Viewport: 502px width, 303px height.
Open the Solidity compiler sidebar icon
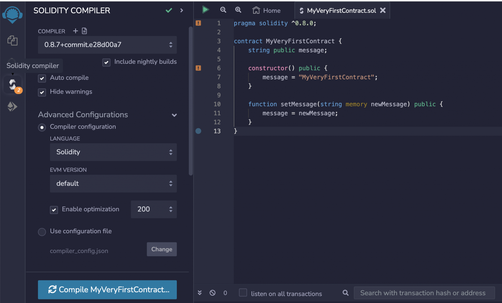(12, 84)
